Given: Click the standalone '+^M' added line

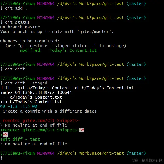Looking at the screenshot, I should pos(4,135).
